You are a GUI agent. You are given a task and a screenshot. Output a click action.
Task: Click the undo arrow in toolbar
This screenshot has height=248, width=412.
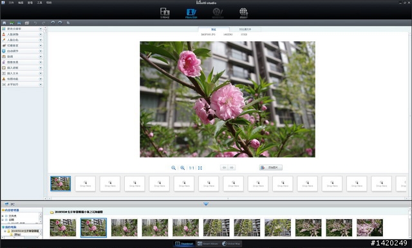pyautogui.click(x=35, y=23)
